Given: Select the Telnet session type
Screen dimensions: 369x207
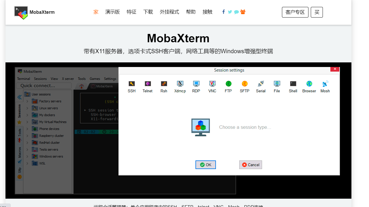Looking at the screenshot, I should pyautogui.click(x=148, y=86).
